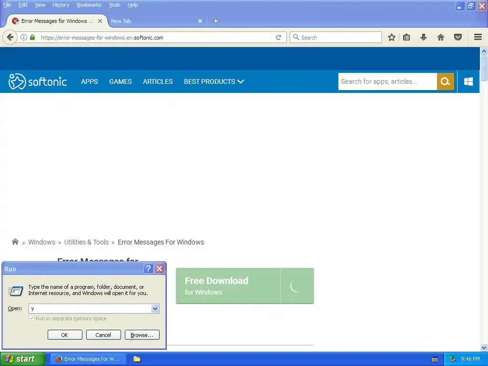Image resolution: width=488 pixels, height=366 pixels.
Task: Submit Softonic search with orange magnifier
Action: [446, 81]
